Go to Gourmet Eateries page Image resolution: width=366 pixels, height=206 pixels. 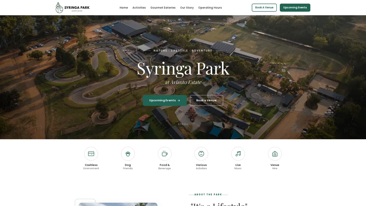click(x=163, y=8)
